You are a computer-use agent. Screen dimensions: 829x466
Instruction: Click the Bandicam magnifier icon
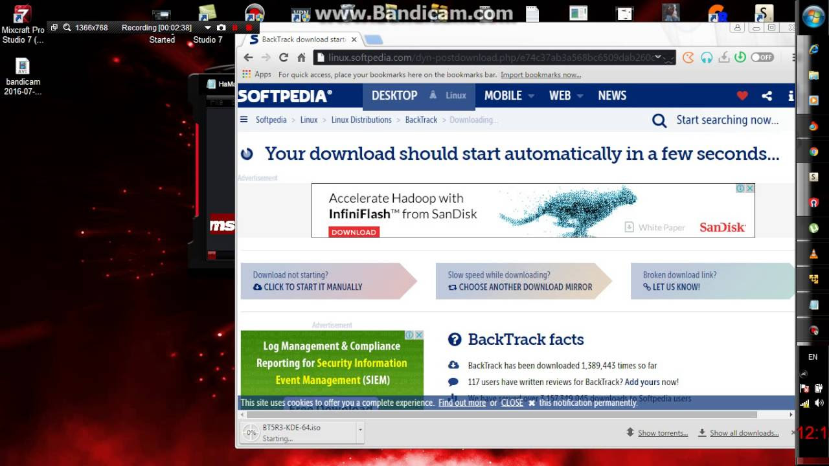point(67,28)
